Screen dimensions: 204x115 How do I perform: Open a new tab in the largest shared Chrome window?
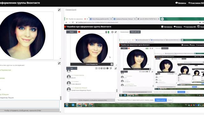click(x=162, y=19)
